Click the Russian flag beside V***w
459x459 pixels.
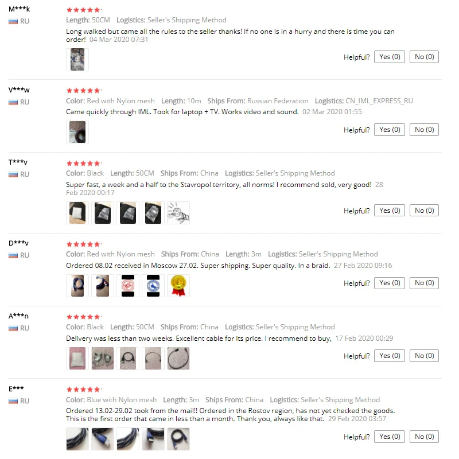coord(13,102)
